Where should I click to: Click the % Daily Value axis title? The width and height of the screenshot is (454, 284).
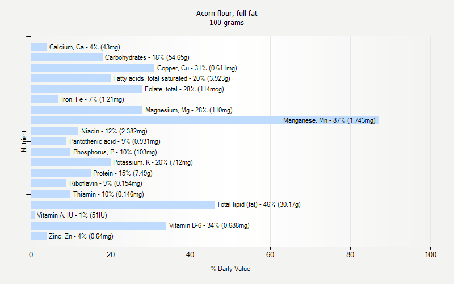[230, 269]
